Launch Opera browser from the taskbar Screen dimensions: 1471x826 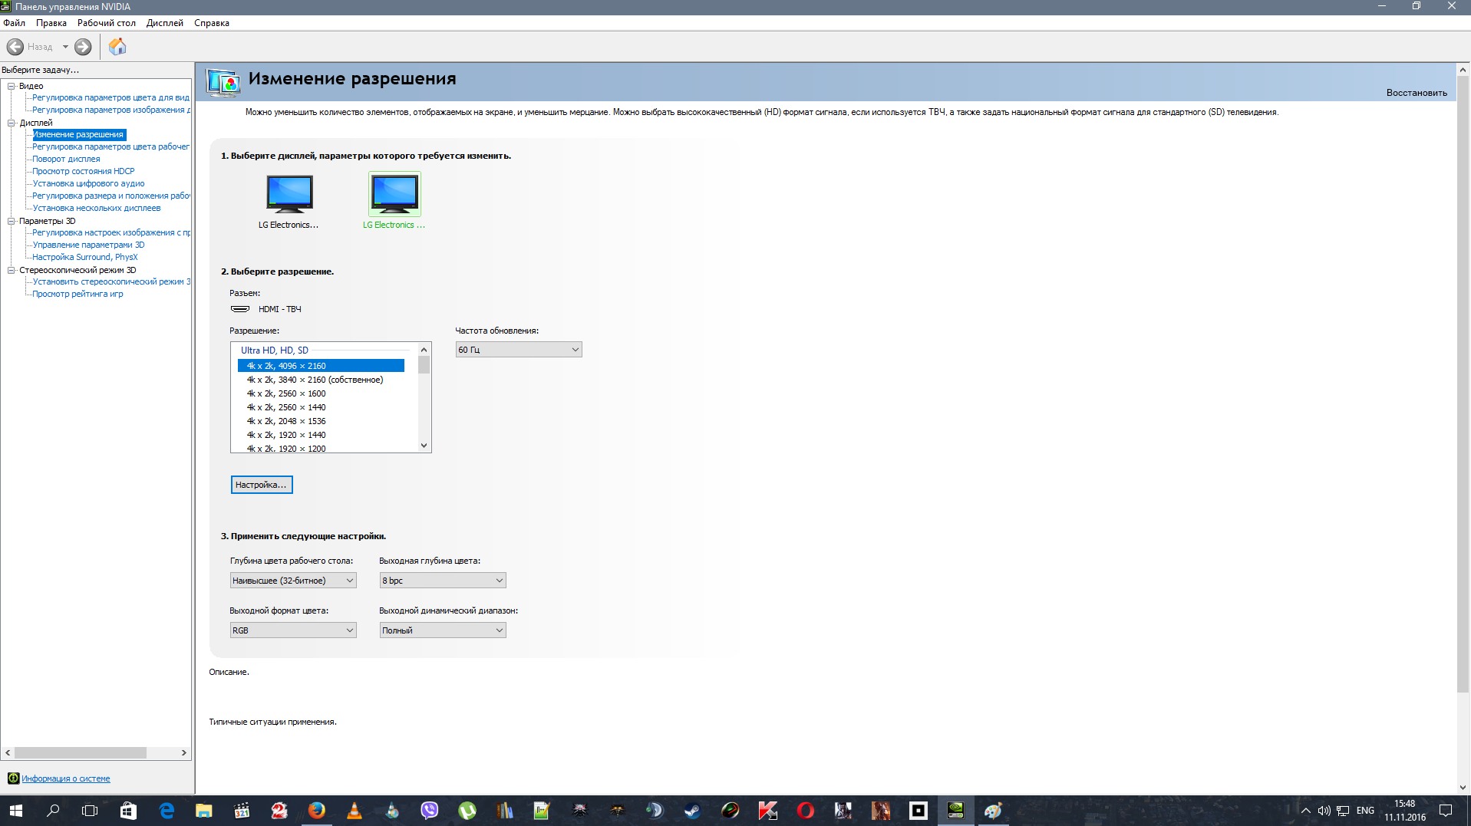[x=805, y=811]
